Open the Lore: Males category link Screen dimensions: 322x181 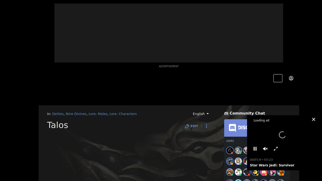click(98, 114)
